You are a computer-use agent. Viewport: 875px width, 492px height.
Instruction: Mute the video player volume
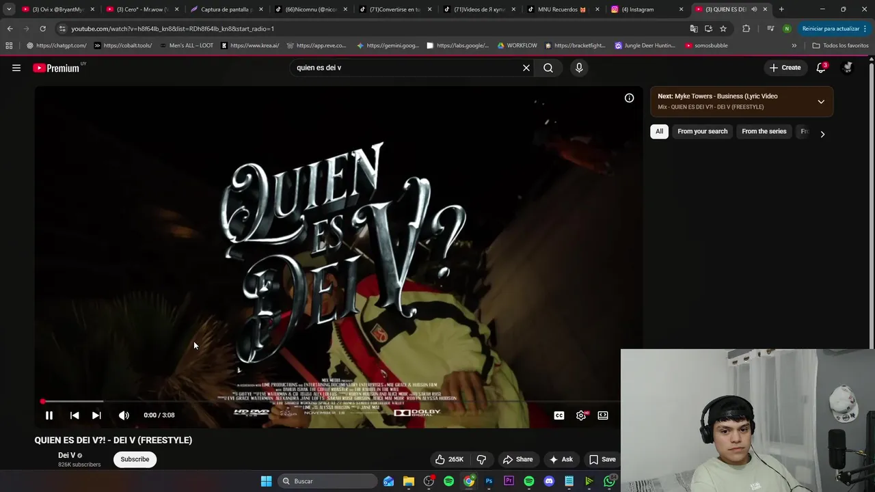(x=124, y=415)
